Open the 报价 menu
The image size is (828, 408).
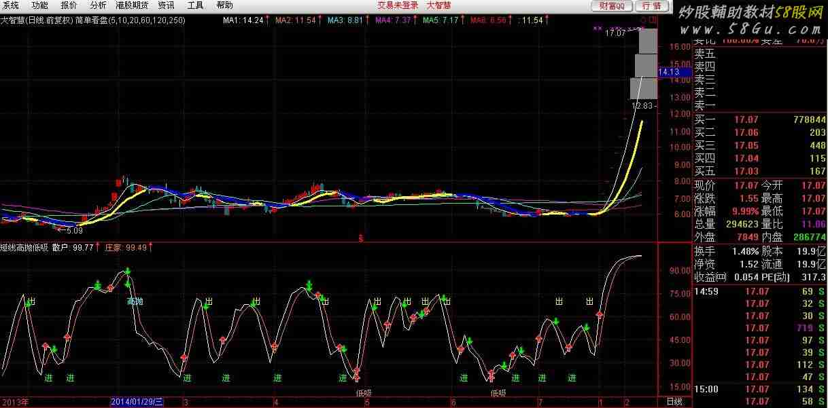[69, 5]
